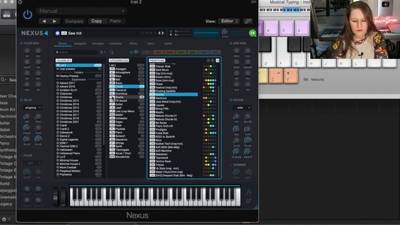The width and height of the screenshot is (400, 225).
Task: Click the BA badge next to Bass
Action: click(112, 76)
